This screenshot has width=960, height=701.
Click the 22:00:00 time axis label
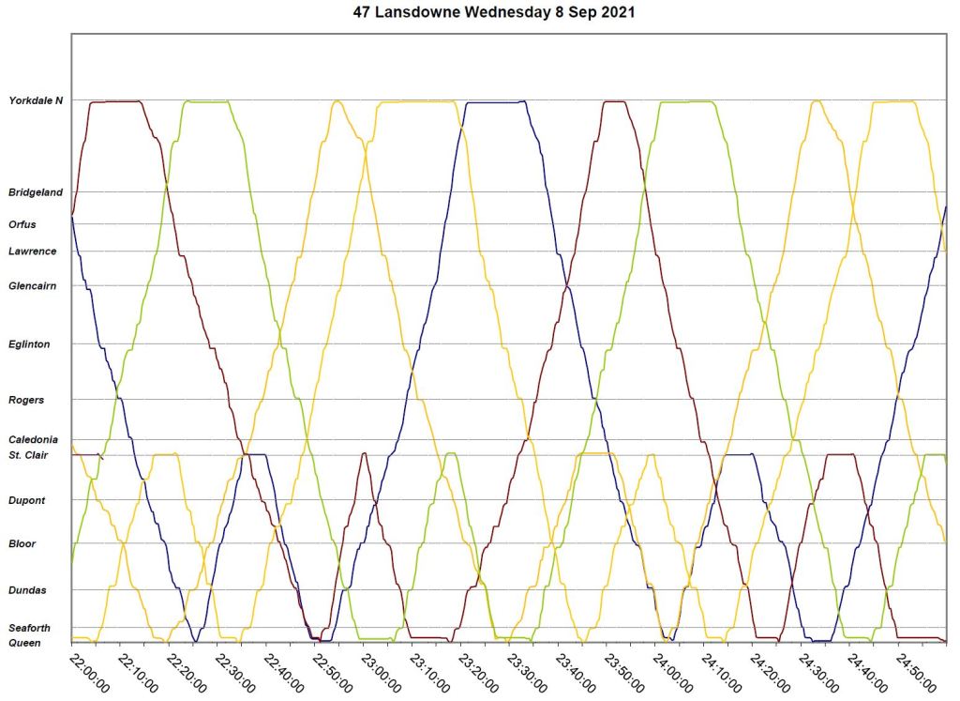click(91, 672)
